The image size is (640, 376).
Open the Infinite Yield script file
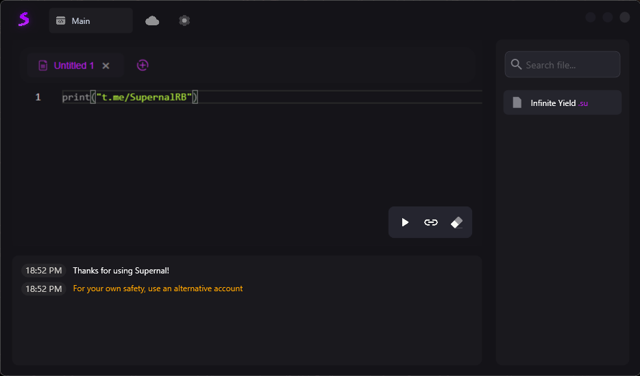(563, 103)
